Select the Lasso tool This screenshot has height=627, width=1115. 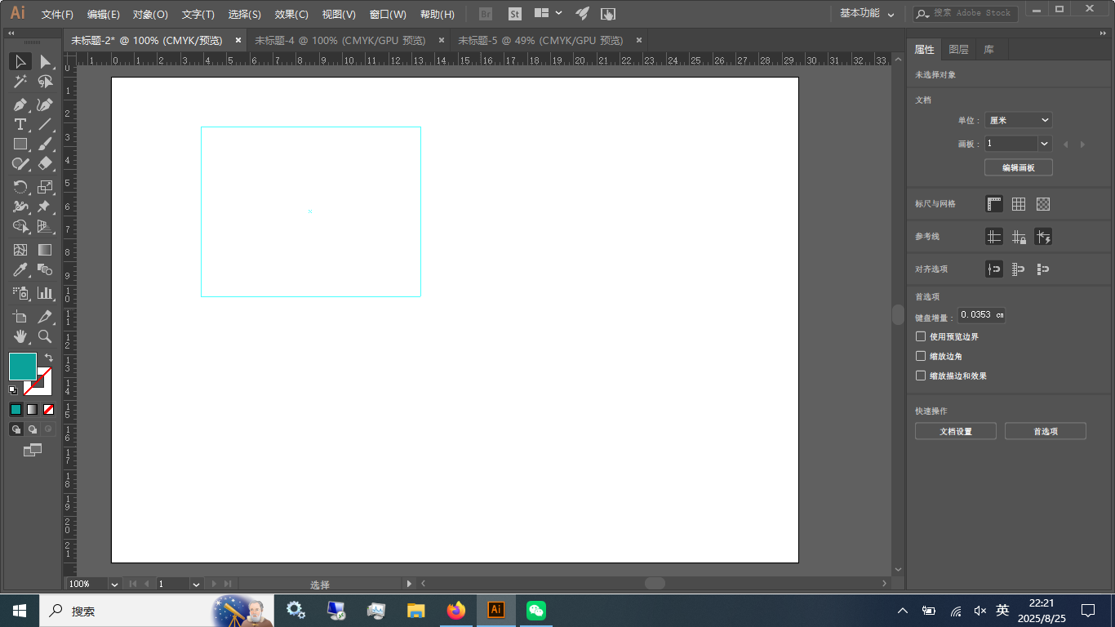45,82
